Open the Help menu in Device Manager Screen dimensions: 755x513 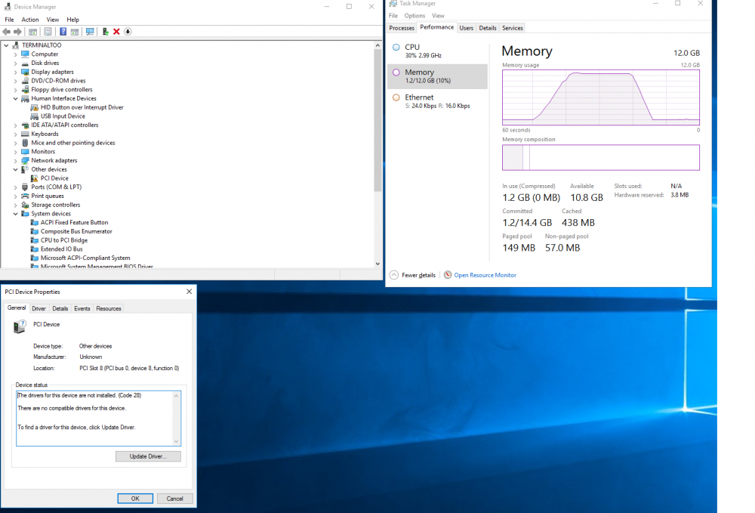(x=72, y=20)
